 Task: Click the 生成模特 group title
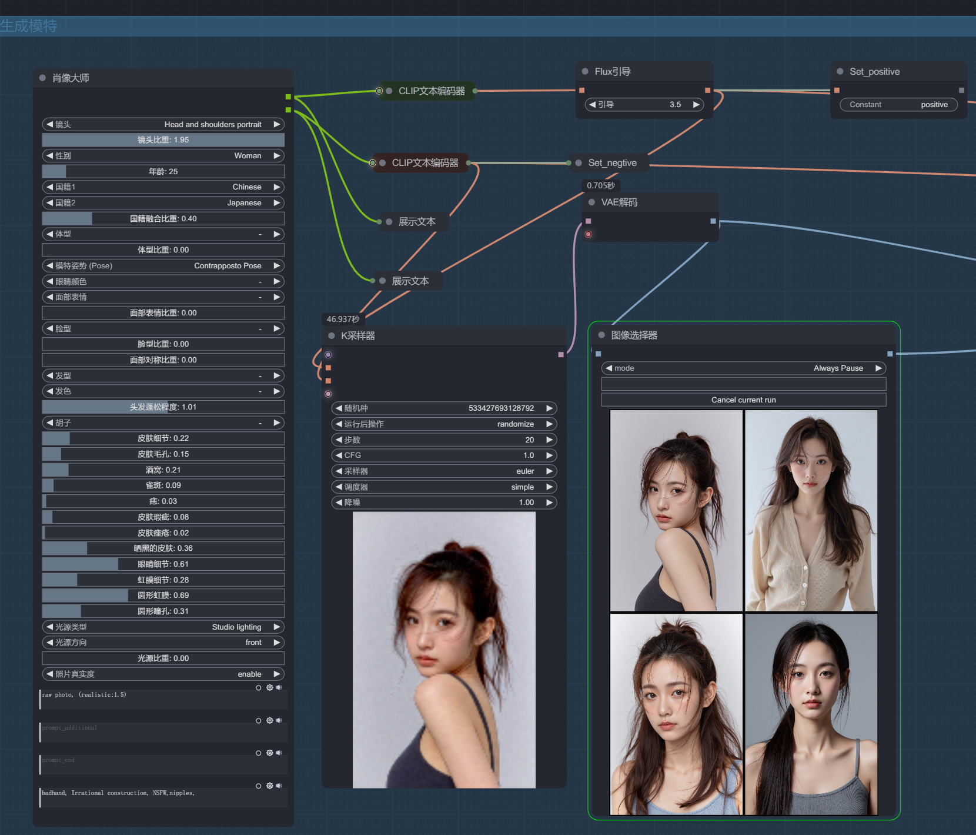pyautogui.click(x=29, y=26)
